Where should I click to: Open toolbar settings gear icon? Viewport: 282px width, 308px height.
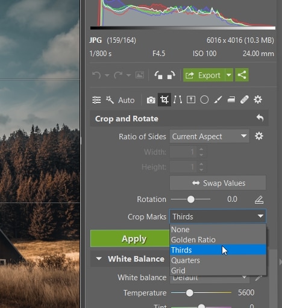[258, 99]
